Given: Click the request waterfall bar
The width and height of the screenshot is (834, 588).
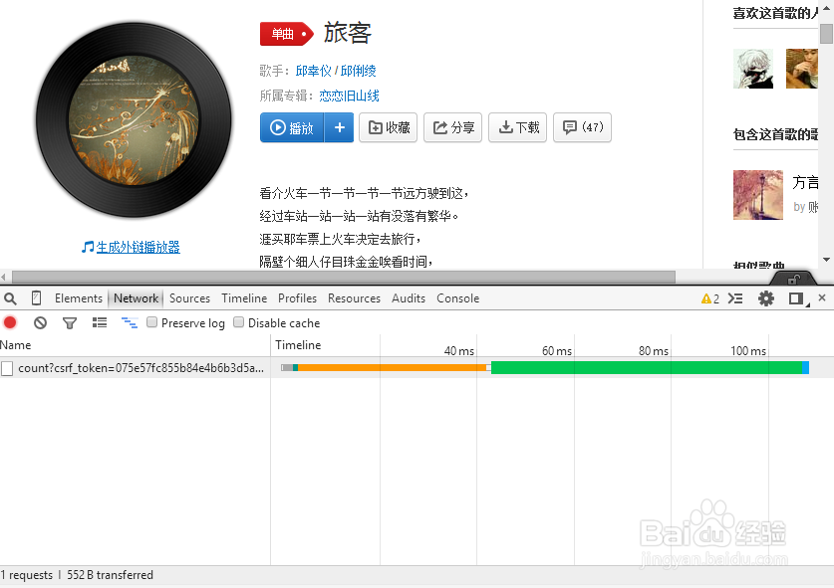Looking at the screenshot, I should [545, 367].
